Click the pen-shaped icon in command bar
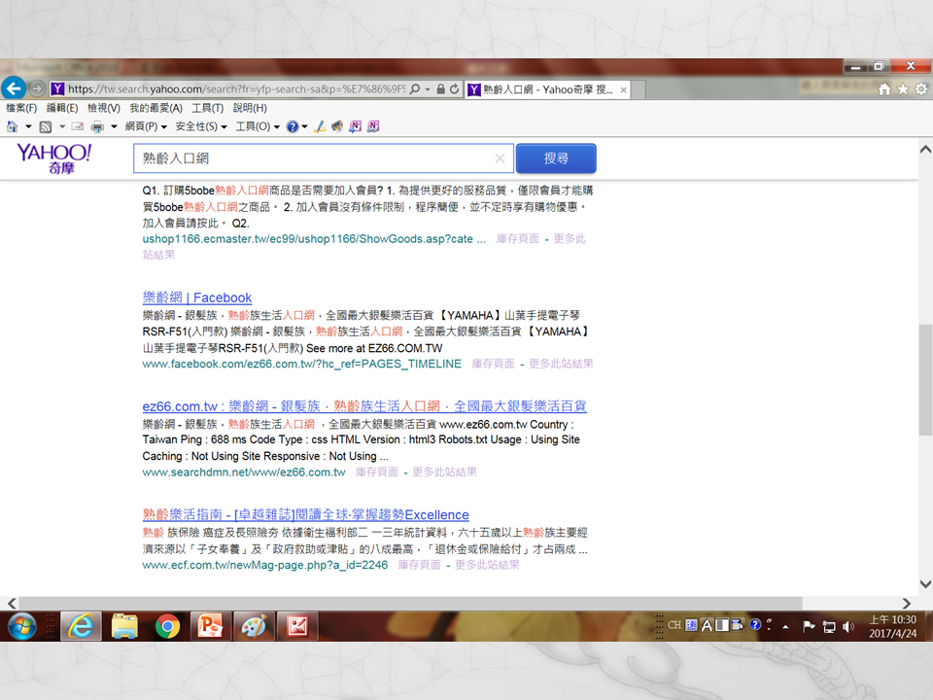The height and width of the screenshot is (700, 933). (x=320, y=126)
